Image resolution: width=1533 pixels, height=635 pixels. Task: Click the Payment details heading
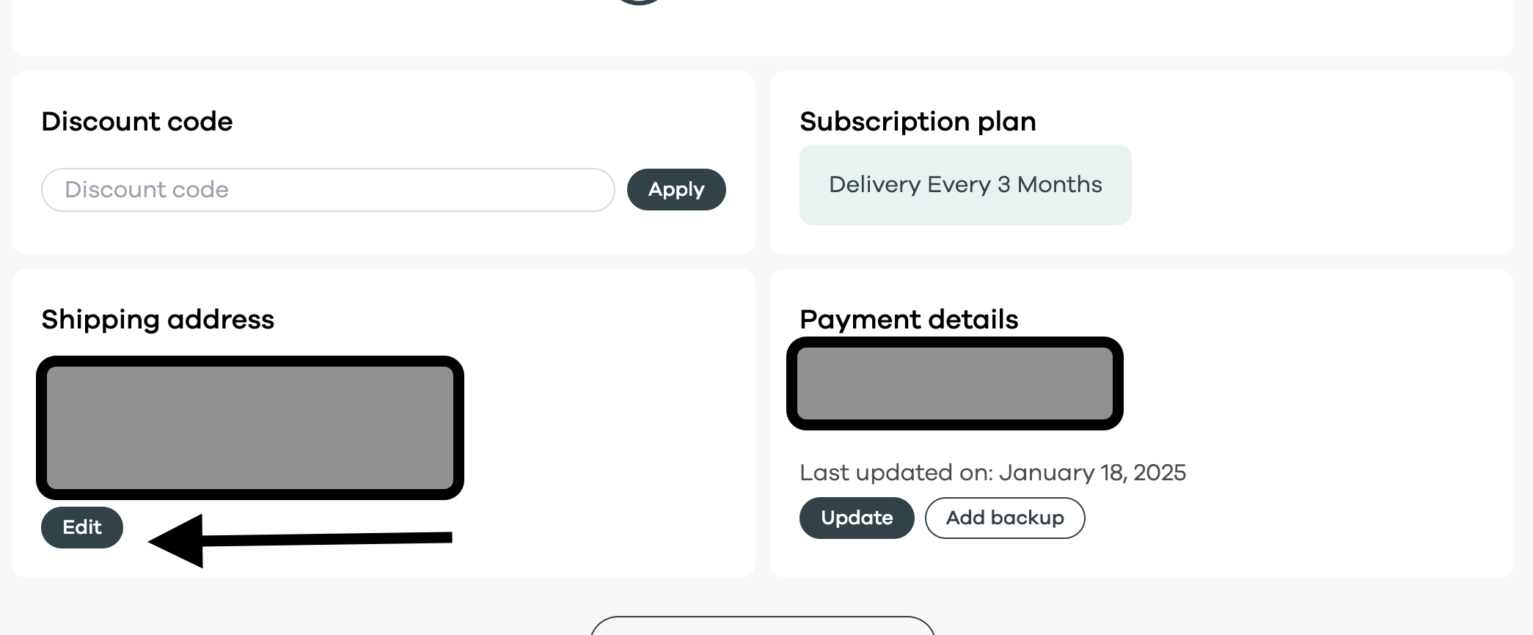[909, 320]
